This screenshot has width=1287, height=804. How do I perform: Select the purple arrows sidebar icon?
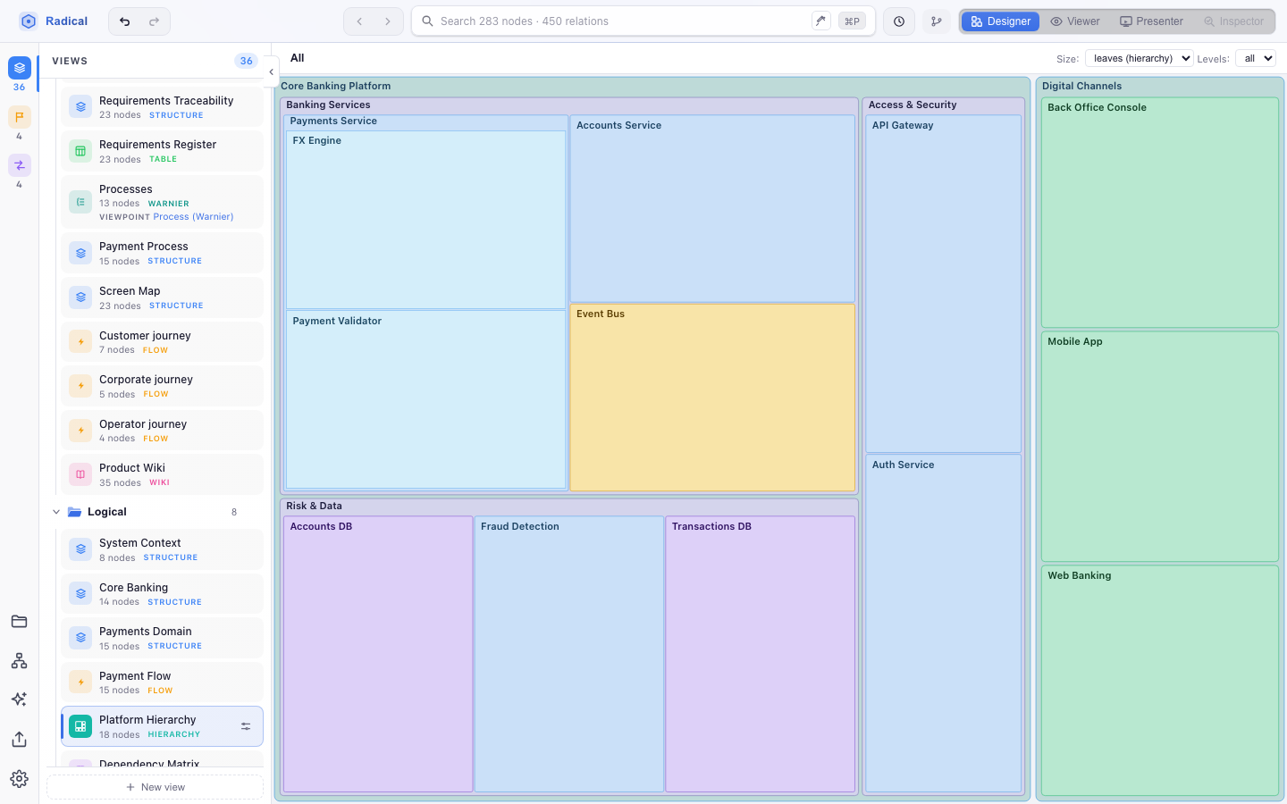click(x=20, y=165)
